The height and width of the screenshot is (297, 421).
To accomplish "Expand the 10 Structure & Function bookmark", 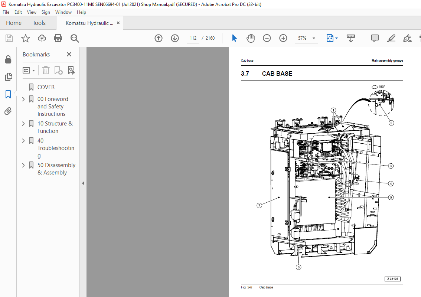I will (23, 124).
